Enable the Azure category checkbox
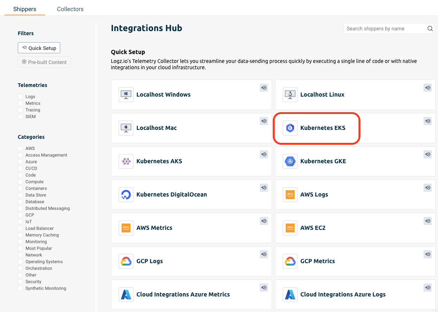This screenshot has height=312, width=438. 20,162
